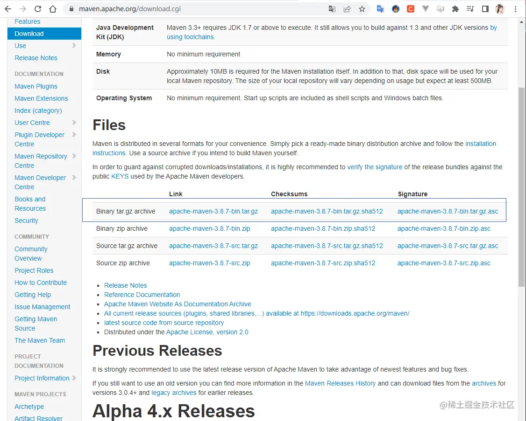The image size is (526, 421).
Task: Open the Vue devtools extension icon
Action: 426,9
